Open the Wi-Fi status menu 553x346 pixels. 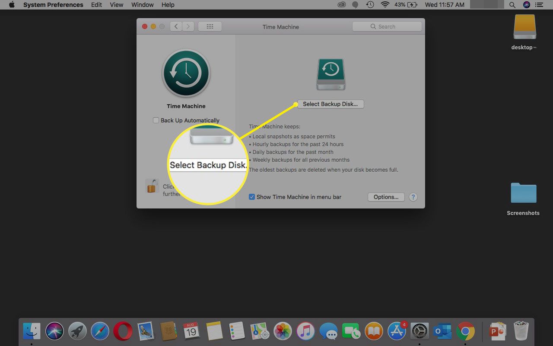pyautogui.click(x=385, y=5)
